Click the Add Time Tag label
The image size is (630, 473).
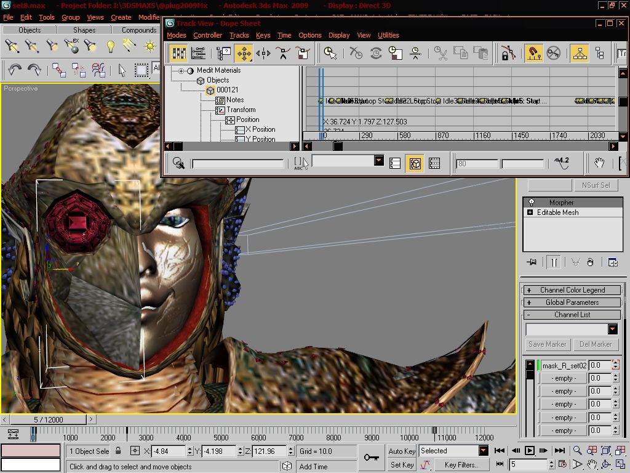pos(313,467)
